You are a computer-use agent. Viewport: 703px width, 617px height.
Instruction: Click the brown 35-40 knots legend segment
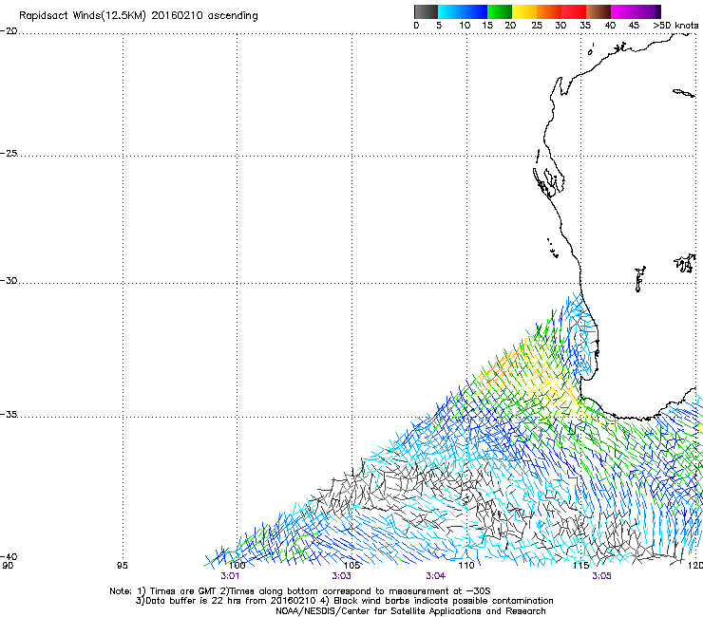pyautogui.click(x=598, y=11)
